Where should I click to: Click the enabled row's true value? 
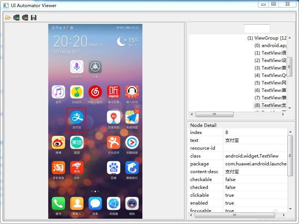[x=229, y=203]
